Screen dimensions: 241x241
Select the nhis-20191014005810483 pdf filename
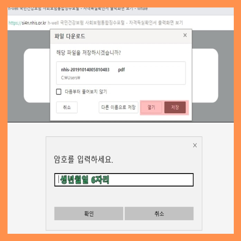pos(93,70)
